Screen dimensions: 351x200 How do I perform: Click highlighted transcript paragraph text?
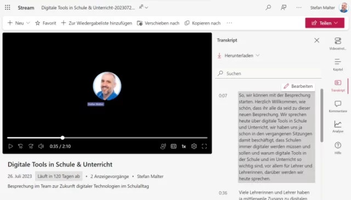(276, 137)
